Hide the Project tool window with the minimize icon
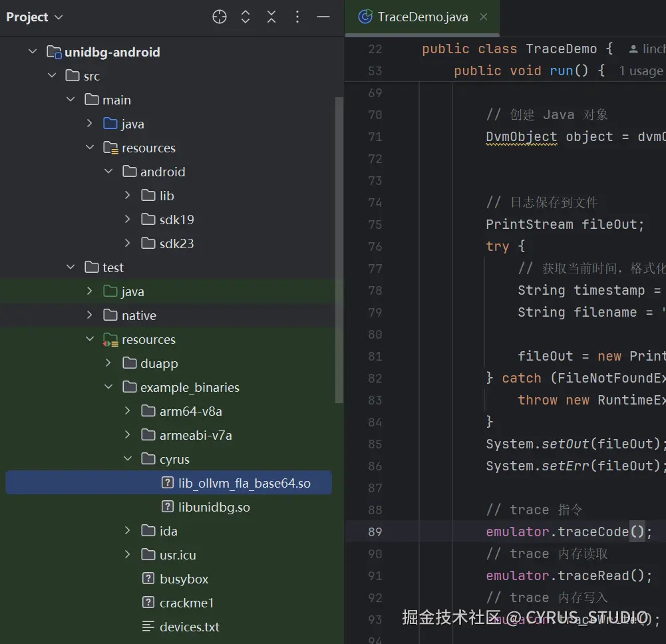 click(x=323, y=17)
